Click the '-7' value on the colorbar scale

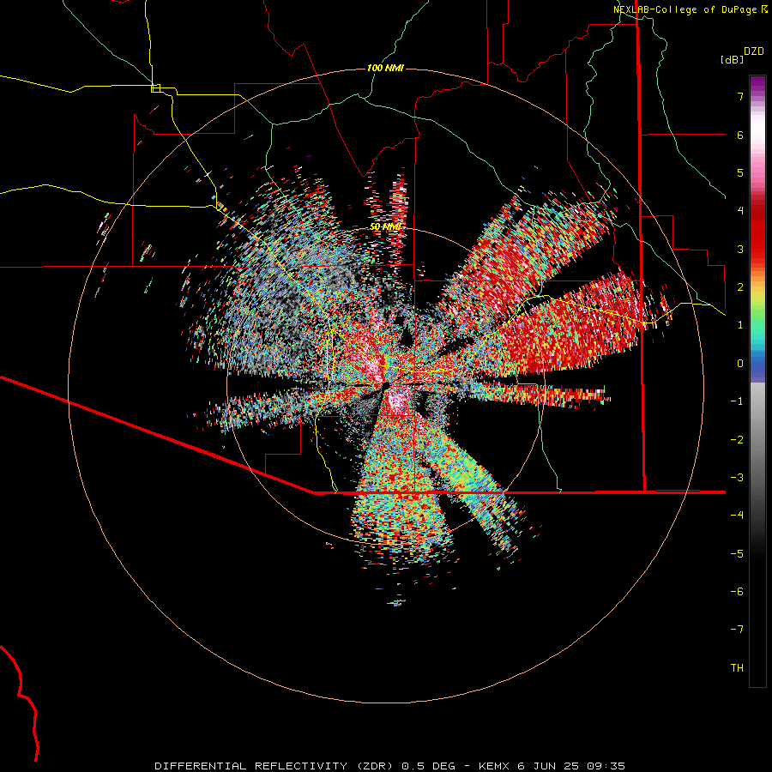[737, 630]
